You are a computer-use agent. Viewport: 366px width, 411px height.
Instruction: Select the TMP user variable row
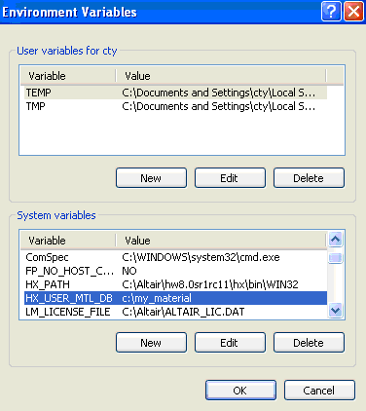pyautogui.click(x=175, y=106)
